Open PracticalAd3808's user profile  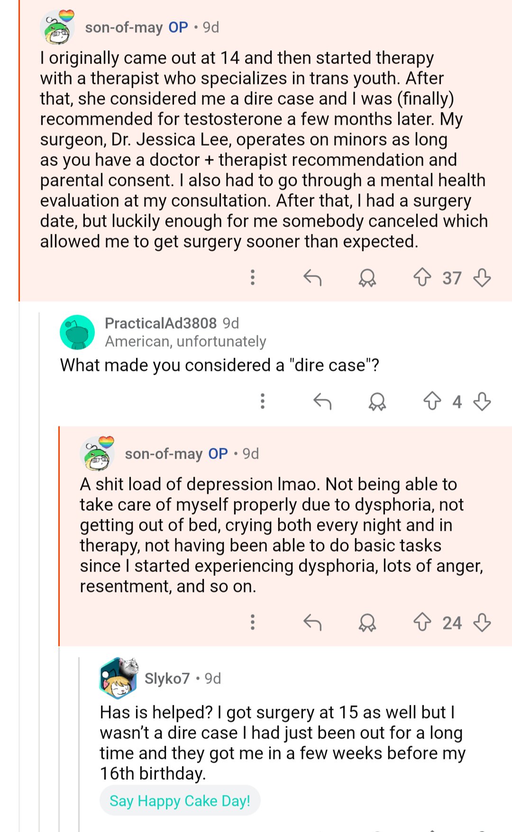(160, 323)
